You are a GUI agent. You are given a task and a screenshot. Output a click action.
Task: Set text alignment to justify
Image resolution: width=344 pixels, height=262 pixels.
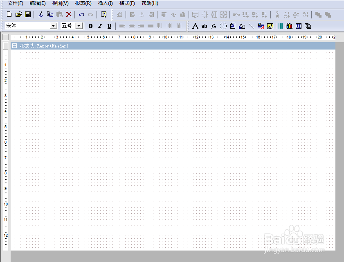tap(151, 26)
